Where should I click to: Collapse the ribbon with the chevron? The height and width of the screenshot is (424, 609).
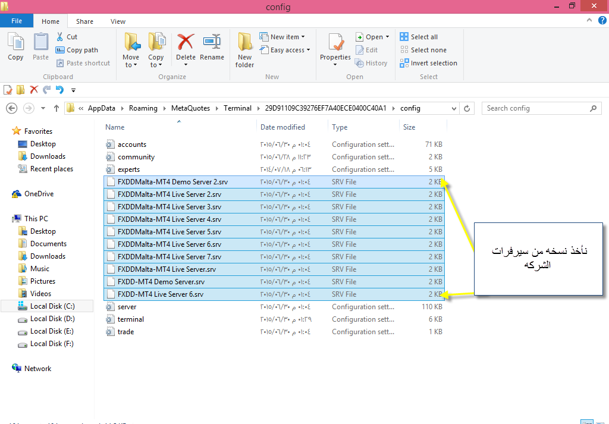pos(589,21)
